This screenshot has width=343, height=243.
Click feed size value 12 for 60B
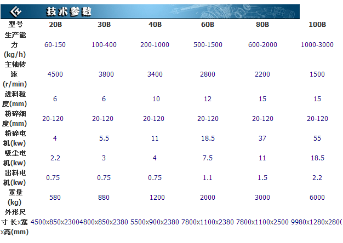[x=208, y=99]
